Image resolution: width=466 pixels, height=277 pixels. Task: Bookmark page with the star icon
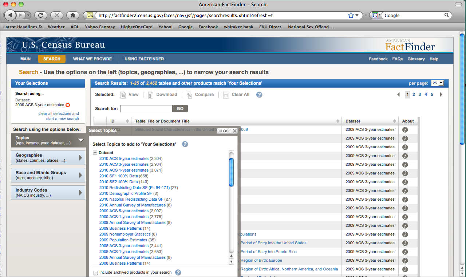[351, 15]
